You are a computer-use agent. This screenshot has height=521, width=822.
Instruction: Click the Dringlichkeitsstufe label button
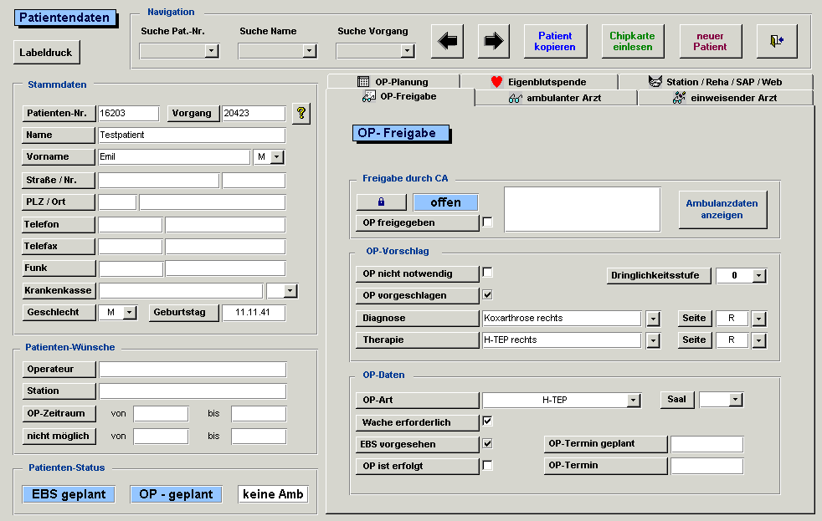click(x=659, y=275)
